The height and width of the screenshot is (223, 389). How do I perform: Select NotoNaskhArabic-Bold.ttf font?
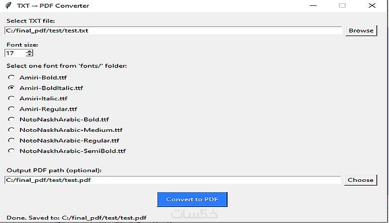click(x=11, y=119)
